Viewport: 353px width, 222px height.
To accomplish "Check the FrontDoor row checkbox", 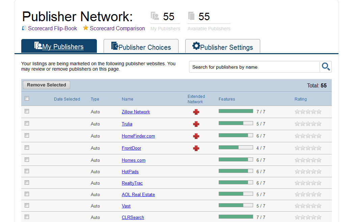I will 27,147.
